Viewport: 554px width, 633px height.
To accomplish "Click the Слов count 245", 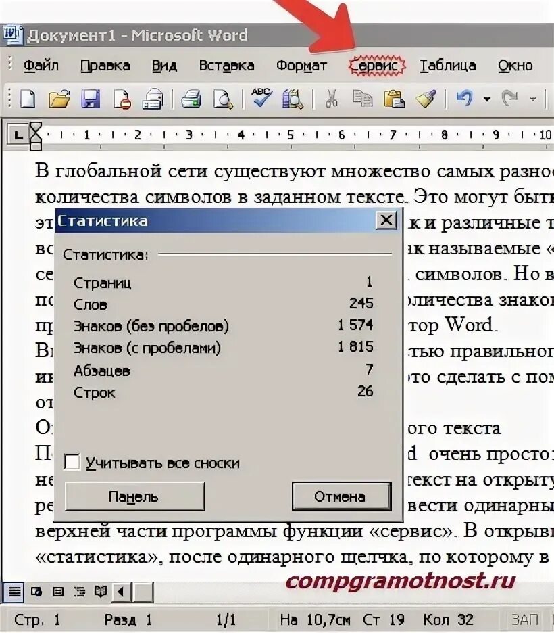I will pyautogui.click(x=361, y=303).
